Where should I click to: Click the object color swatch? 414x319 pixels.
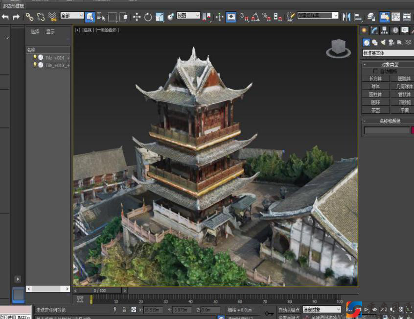coord(413,130)
